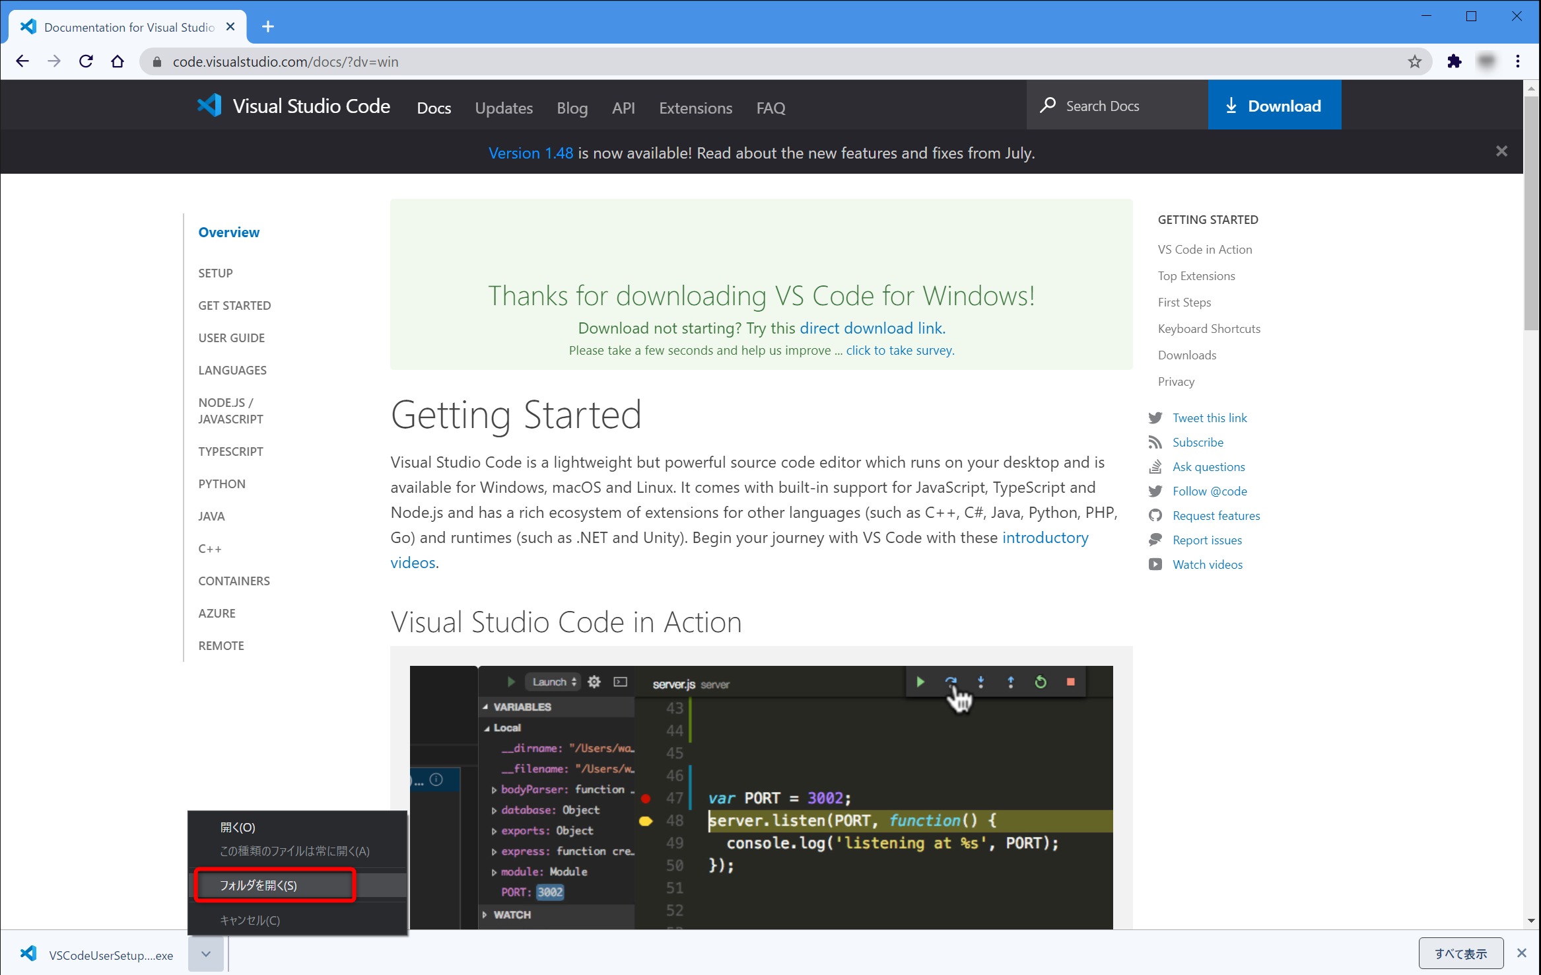
Task: Expand the NODE.JS / JAVASCRIPT section
Action: click(x=230, y=410)
